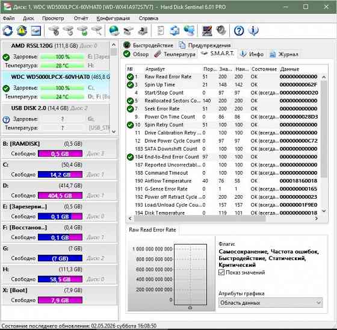
Task: Click the disk with magnifier toolbar icon
Action: coord(97,31)
